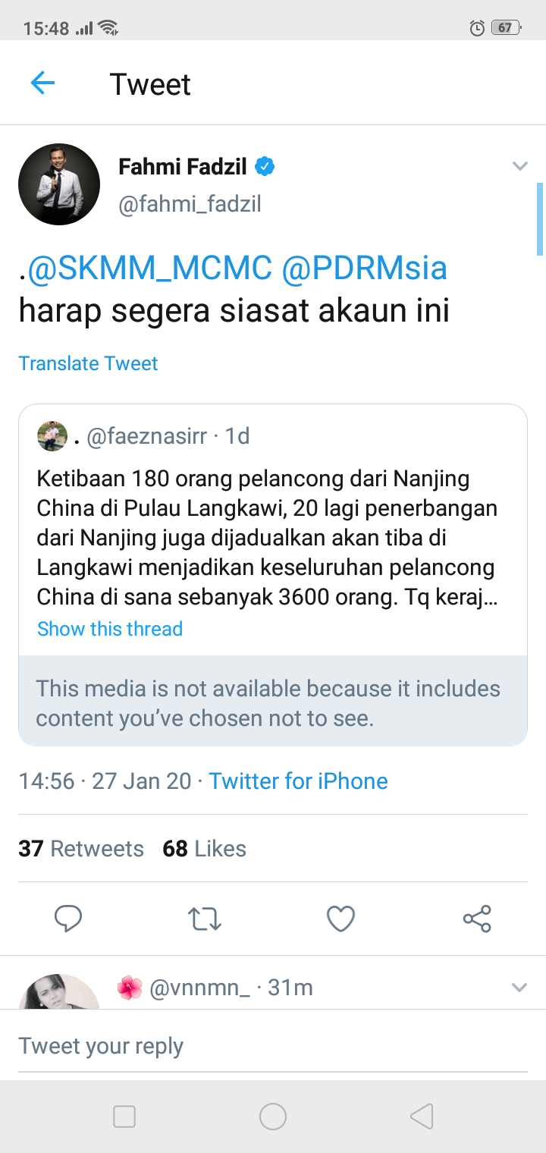Tap the share icon
This screenshot has width=546, height=1153.
tap(477, 919)
